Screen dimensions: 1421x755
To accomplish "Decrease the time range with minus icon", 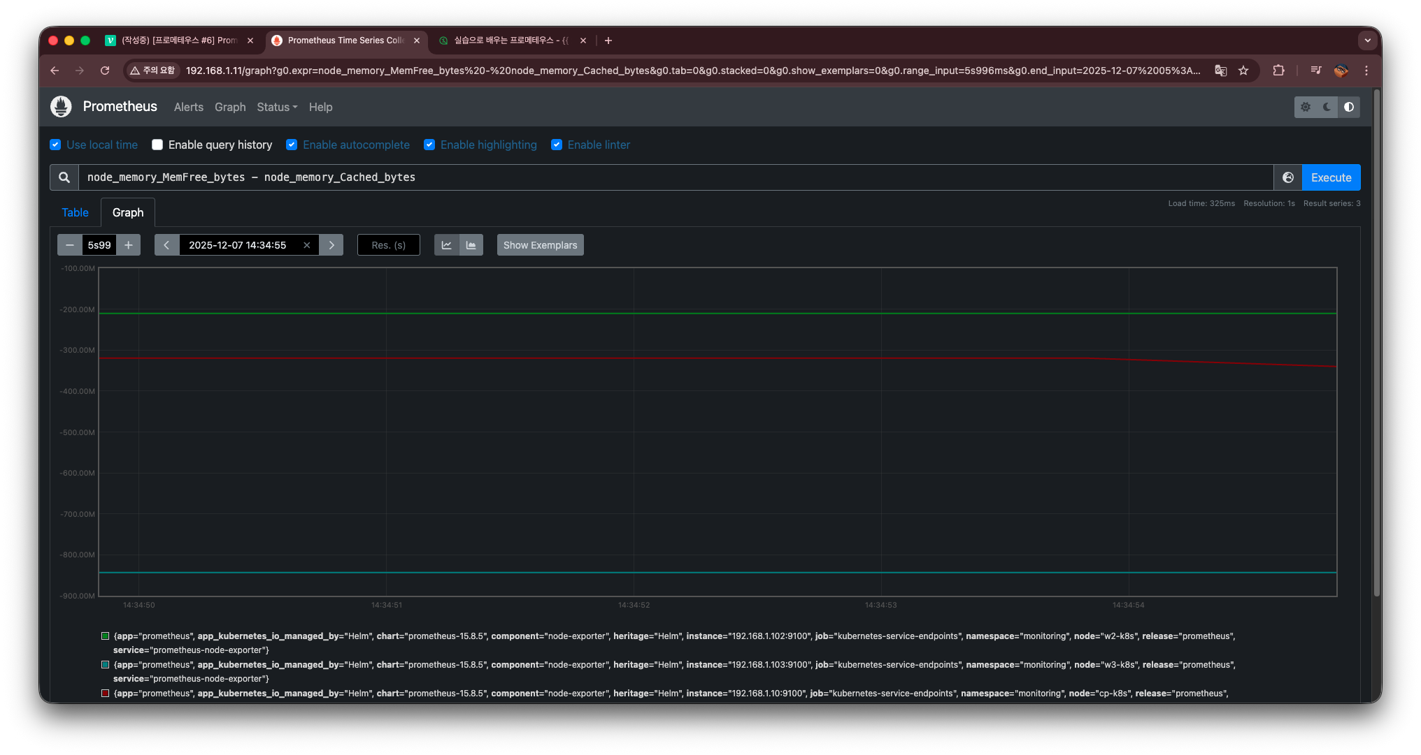I will (69, 245).
